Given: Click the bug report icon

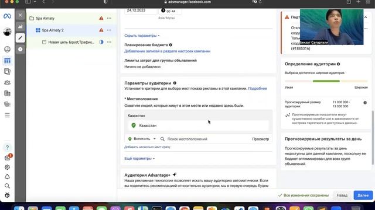Looking at the screenshot, I should tap(7, 195).
